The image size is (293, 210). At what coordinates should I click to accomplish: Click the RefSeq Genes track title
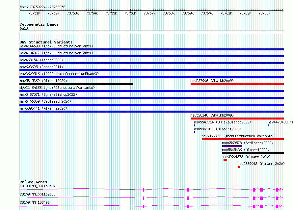tap(33, 182)
